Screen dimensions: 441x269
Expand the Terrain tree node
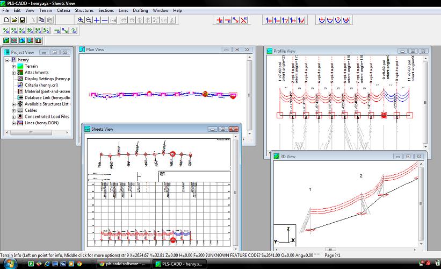[13, 66]
